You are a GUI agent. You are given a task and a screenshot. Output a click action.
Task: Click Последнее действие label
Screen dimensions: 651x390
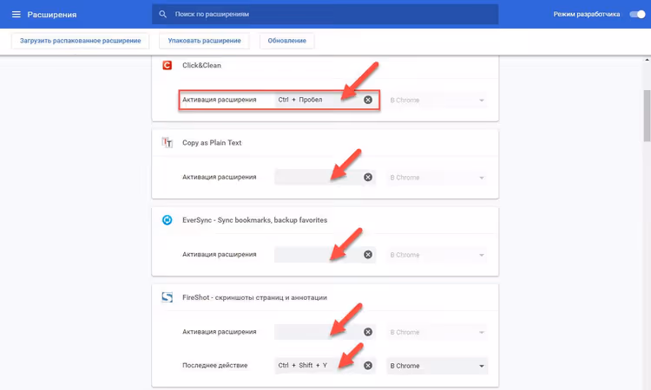click(214, 366)
